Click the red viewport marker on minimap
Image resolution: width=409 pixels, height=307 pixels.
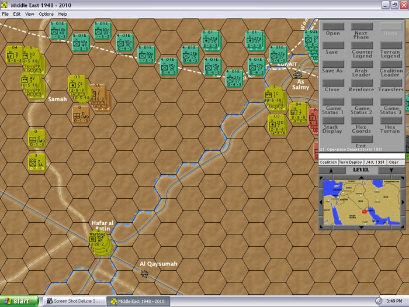pyautogui.click(x=365, y=211)
